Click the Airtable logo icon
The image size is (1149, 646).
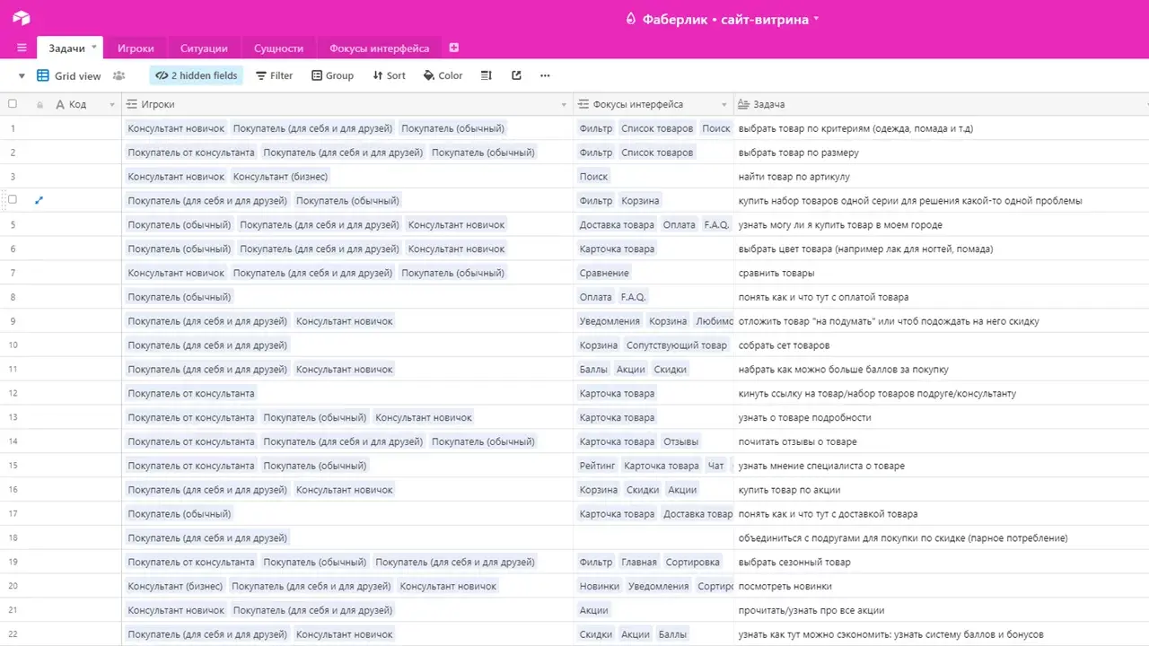[x=21, y=18]
